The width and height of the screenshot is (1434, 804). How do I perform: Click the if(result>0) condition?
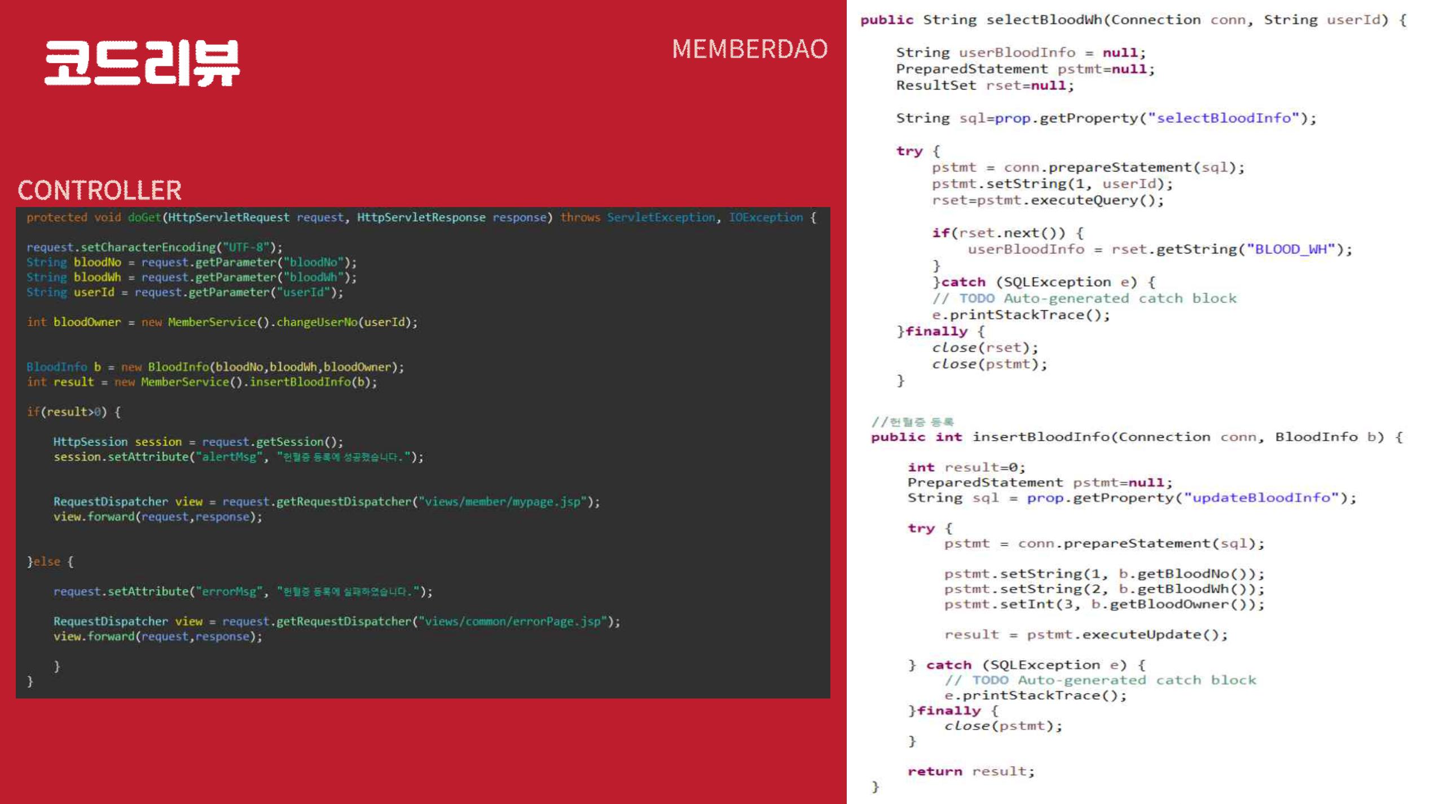(67, 412)
